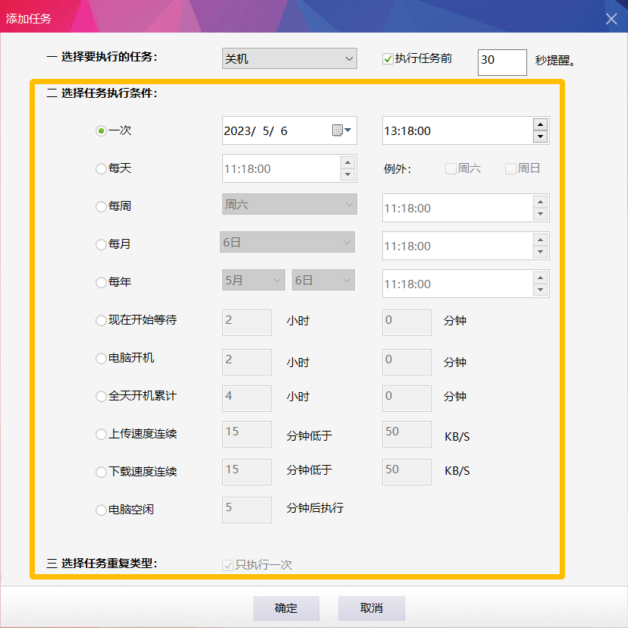The height and width of the screenshot is (628, 628).
Task: Select the 现在开始等待 radio button
Action: pos(101,320)
